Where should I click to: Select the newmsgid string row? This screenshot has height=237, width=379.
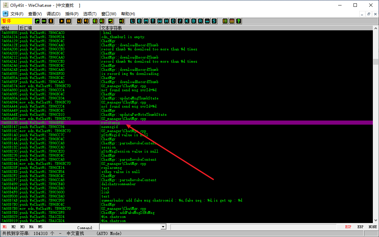(186, 127)
